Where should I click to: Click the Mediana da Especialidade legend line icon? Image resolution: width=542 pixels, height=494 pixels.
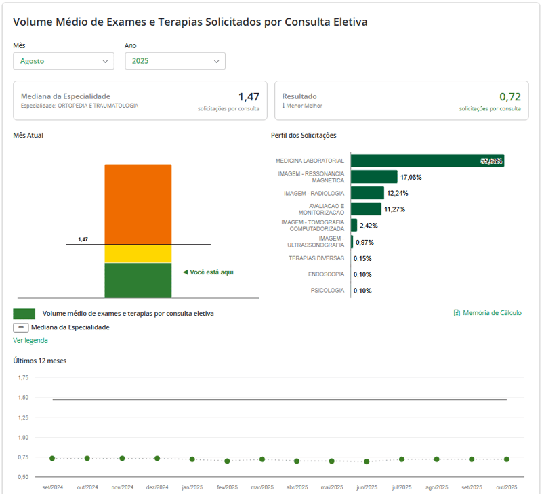point(20,327)
